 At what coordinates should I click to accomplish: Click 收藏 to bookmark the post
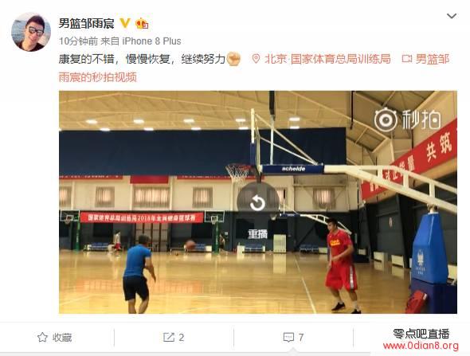click(62, 338)
